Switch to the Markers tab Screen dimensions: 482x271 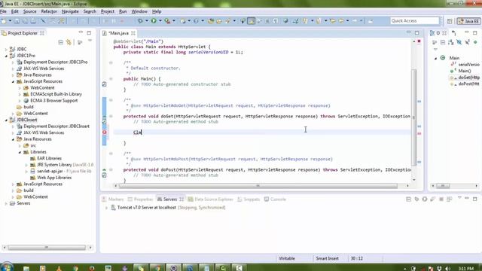click(113, 199)
